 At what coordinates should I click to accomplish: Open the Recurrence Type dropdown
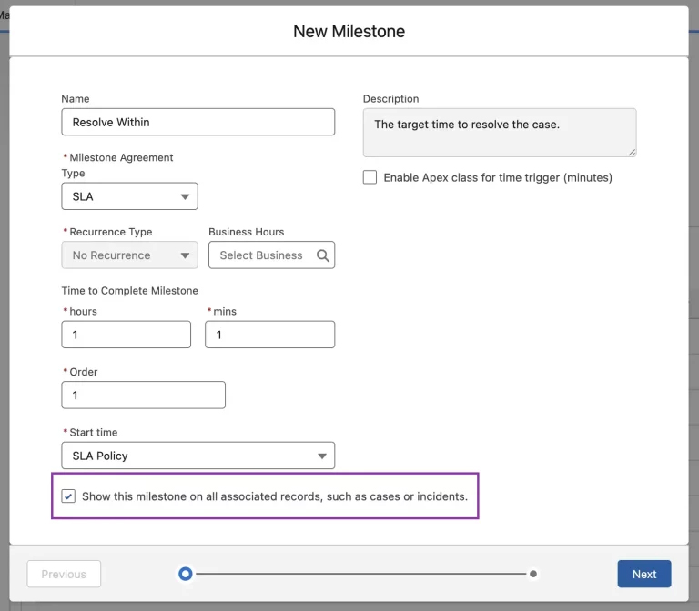[x=129, y=255]
